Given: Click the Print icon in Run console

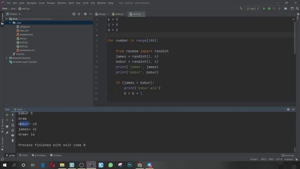Looking at the screenshot, I should [x=13, y=136].
